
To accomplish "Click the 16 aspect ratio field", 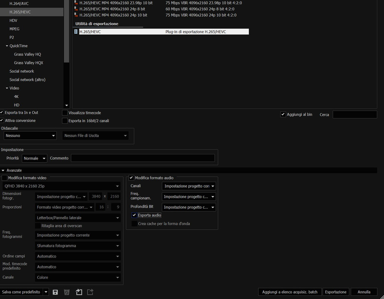I will point(101,207).
